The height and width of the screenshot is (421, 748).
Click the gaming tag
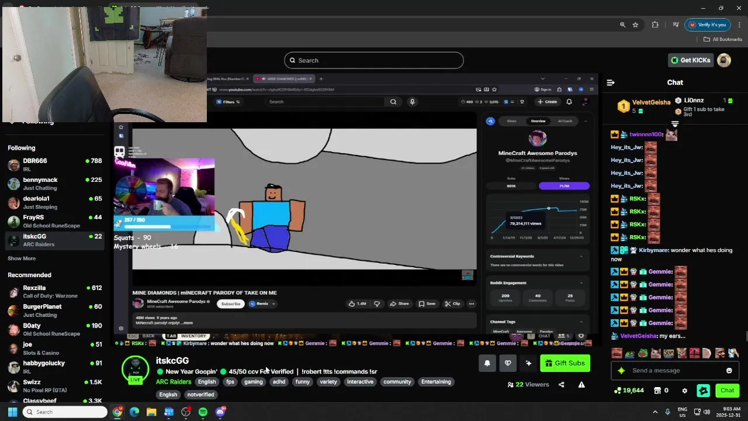(x=254, y=382)
